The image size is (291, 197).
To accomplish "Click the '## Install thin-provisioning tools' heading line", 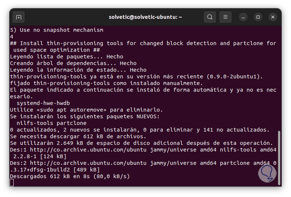I will (x=143, y=43).
